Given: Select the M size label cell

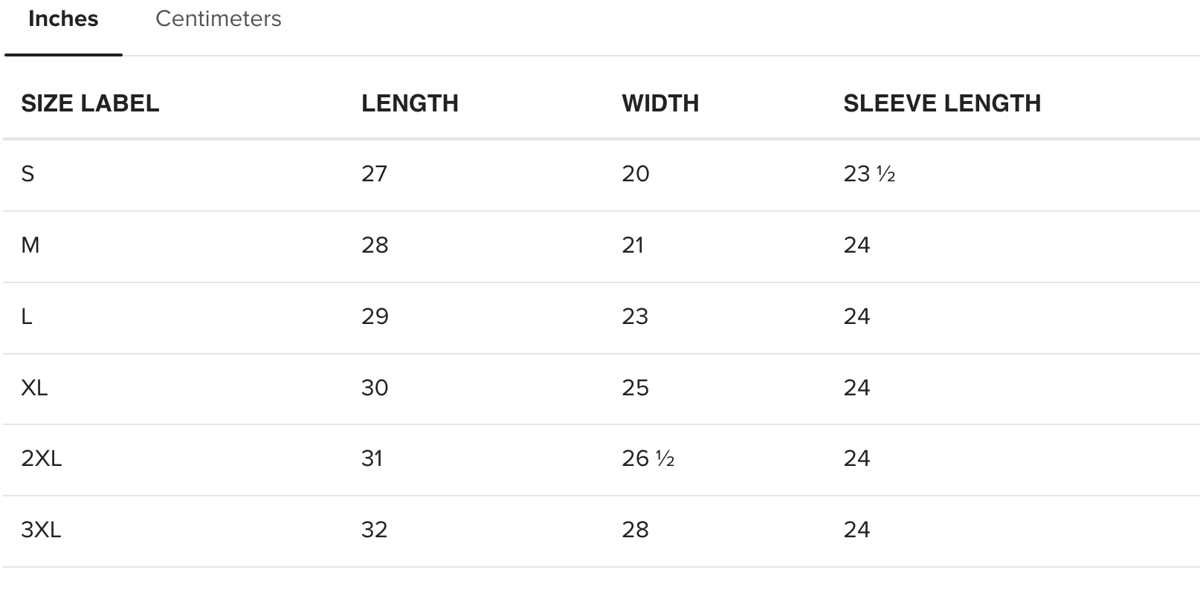Looking at the screenshot, I should [x=30, y=245].
